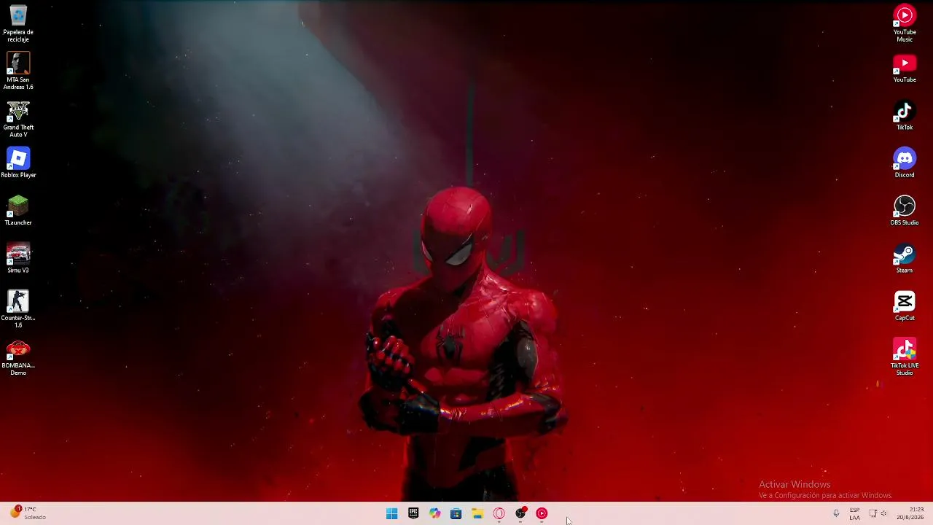Screen dimensions: 933x525
Task: Click the network icon in the system tray
Action: coord(873,513)
